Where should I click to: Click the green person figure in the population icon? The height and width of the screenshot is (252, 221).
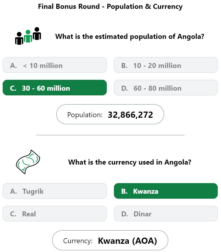pyautogui.click(x=28, y=36)
